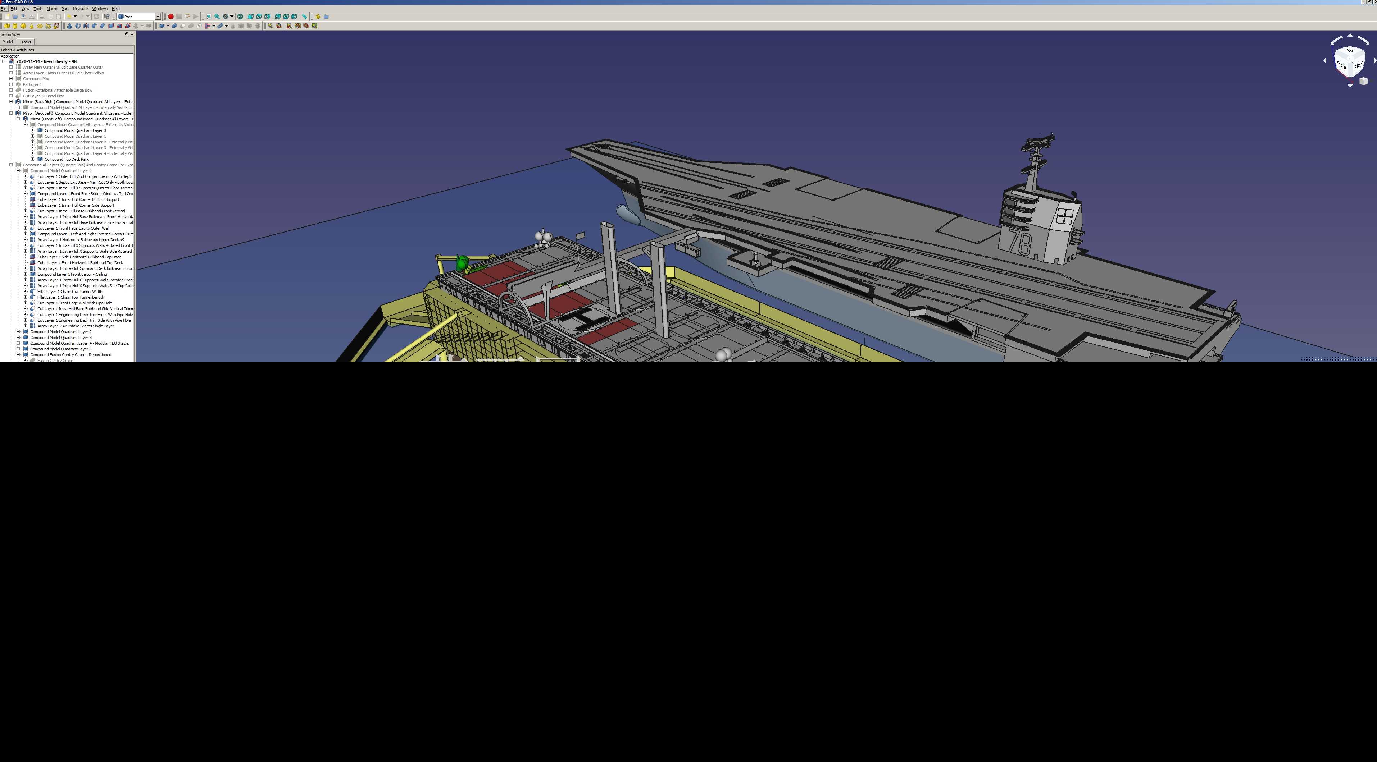The image size is (1377, 762).
Task: Click the aircraft carrier's '78' island tower
Action: 1040,224
